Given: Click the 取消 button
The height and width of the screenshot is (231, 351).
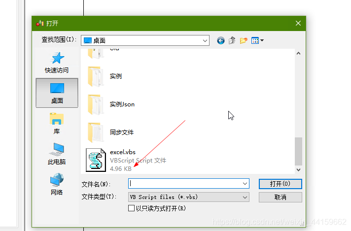Looking at the screenshot, I should click(281, 197).
